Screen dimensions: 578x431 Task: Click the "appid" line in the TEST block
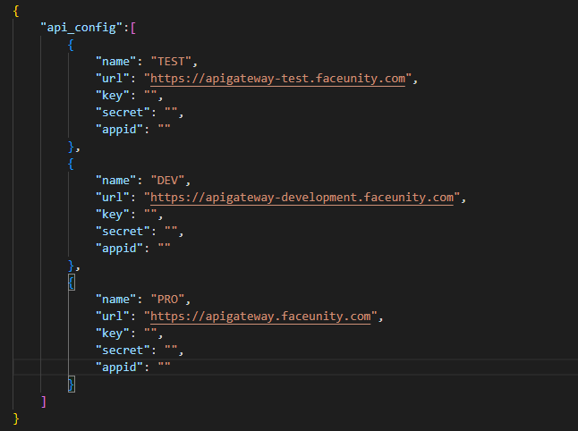pos(132,130)
